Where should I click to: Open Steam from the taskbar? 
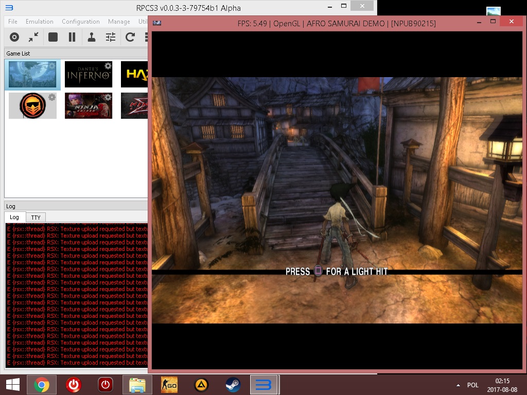click(x=233, y=385)
